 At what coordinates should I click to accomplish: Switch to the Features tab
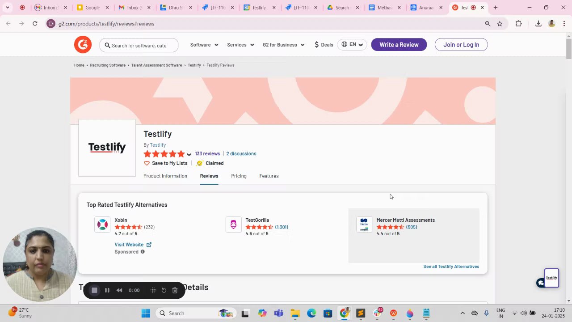coord(269,176)
